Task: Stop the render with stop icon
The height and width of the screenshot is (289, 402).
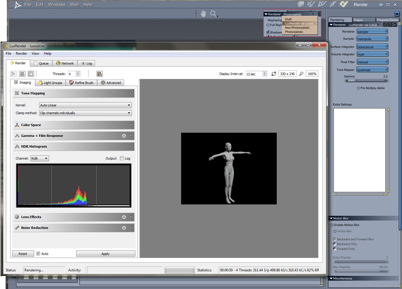Action: tap(31, 74)
